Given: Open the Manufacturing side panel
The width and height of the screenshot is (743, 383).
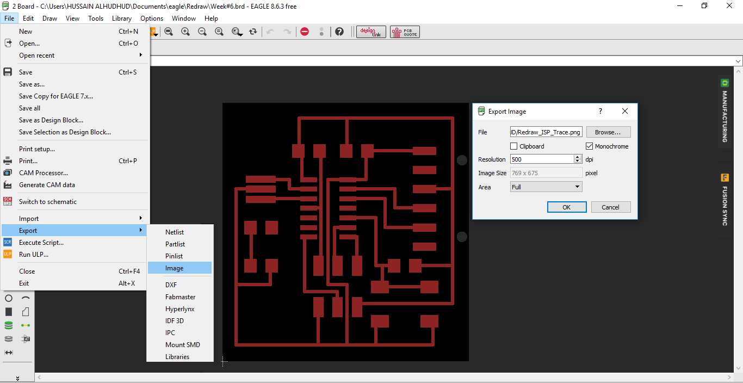Looking at the screenshot, I should [725, 112].
